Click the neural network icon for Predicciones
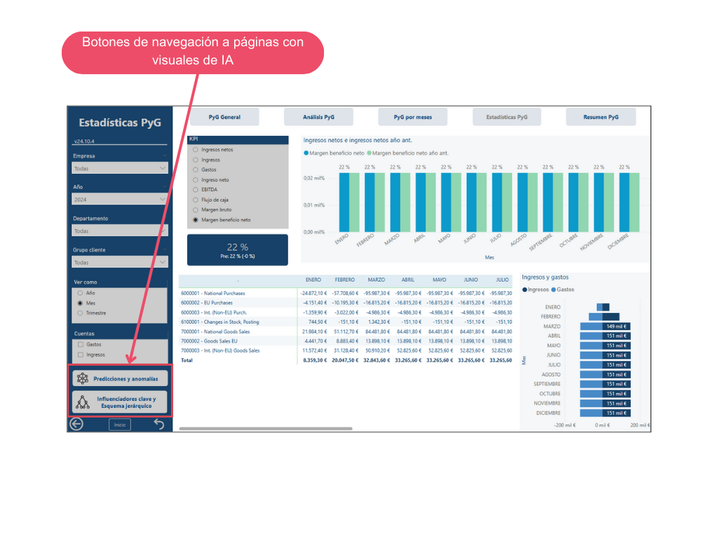Viewport: 718px width, 538px height. [83, 378]
